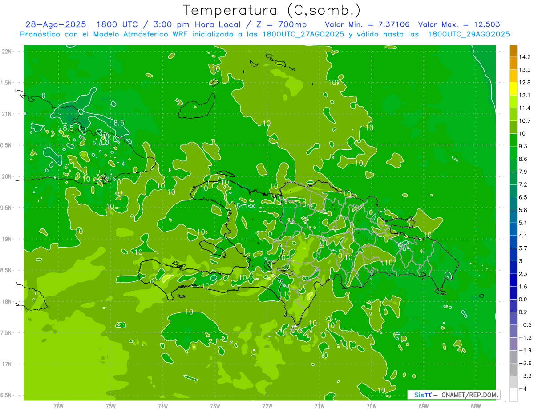Click legend value '10.7'
The image size is (534, 412).
pyautogui.click(x=525, y=120)
